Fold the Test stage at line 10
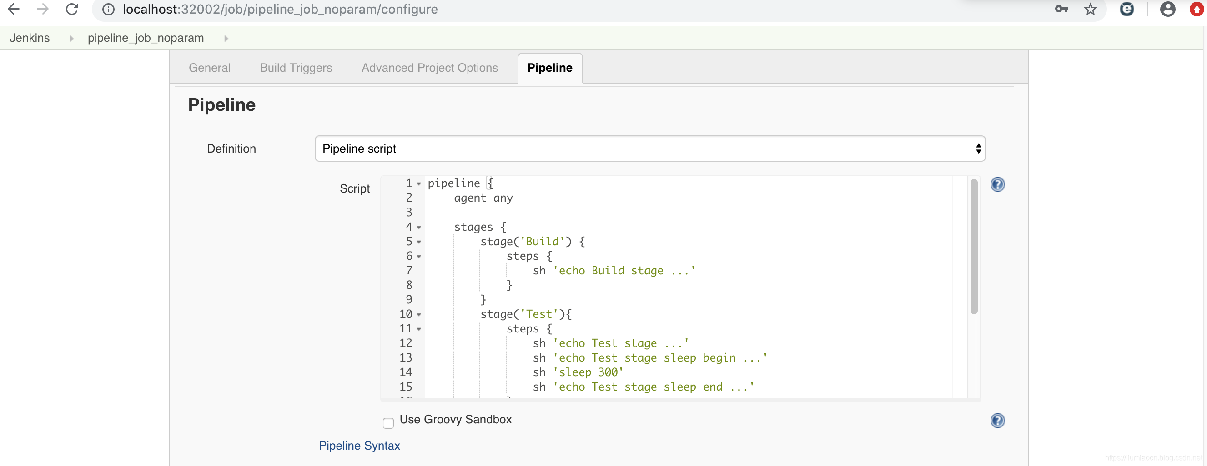Screen dimensions: 1207x466 419,314
